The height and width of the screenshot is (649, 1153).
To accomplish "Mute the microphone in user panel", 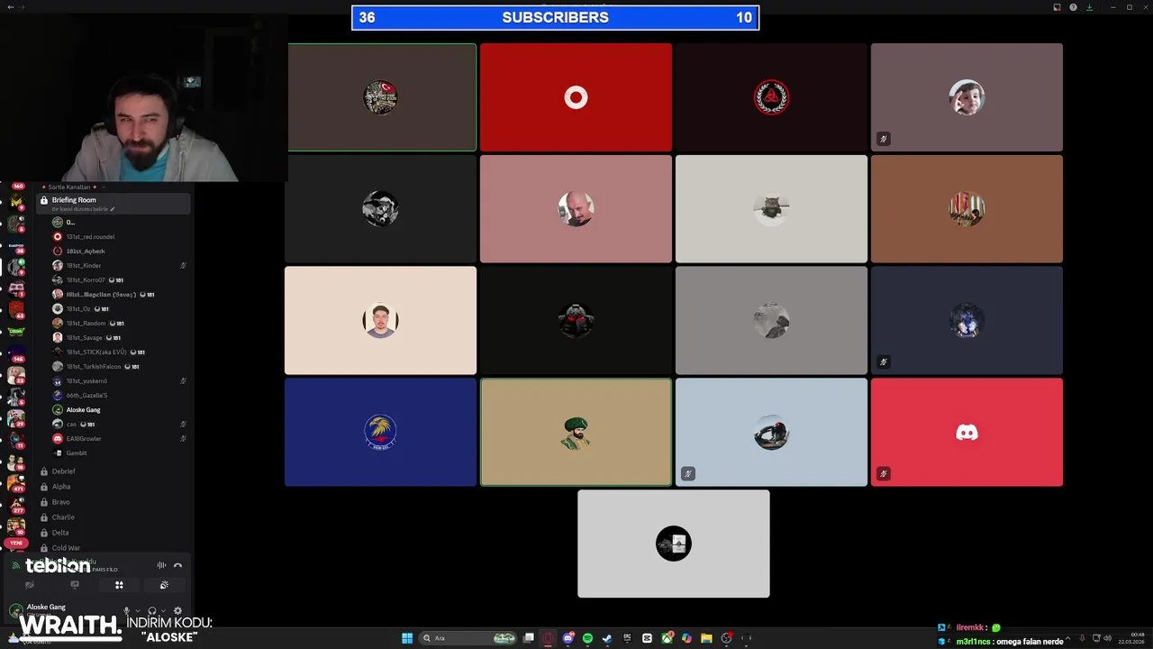I will (126, 611).
